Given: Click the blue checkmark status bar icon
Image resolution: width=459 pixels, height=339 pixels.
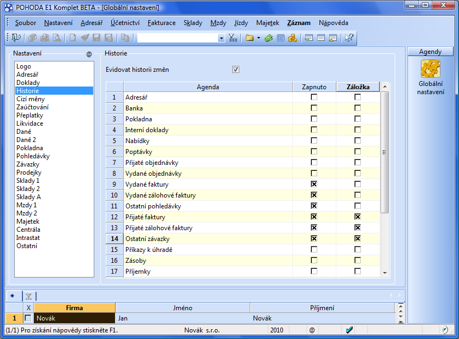Looking at the screenshot, I should [349, 330].
